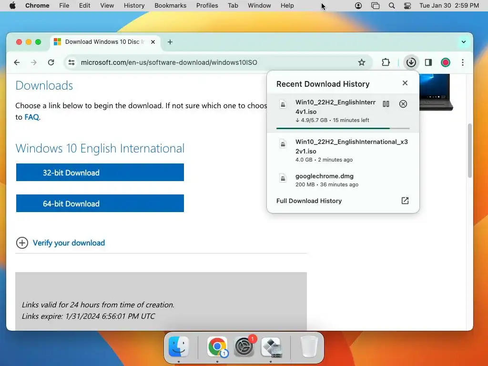Click the ISO download progress bar

343,128
